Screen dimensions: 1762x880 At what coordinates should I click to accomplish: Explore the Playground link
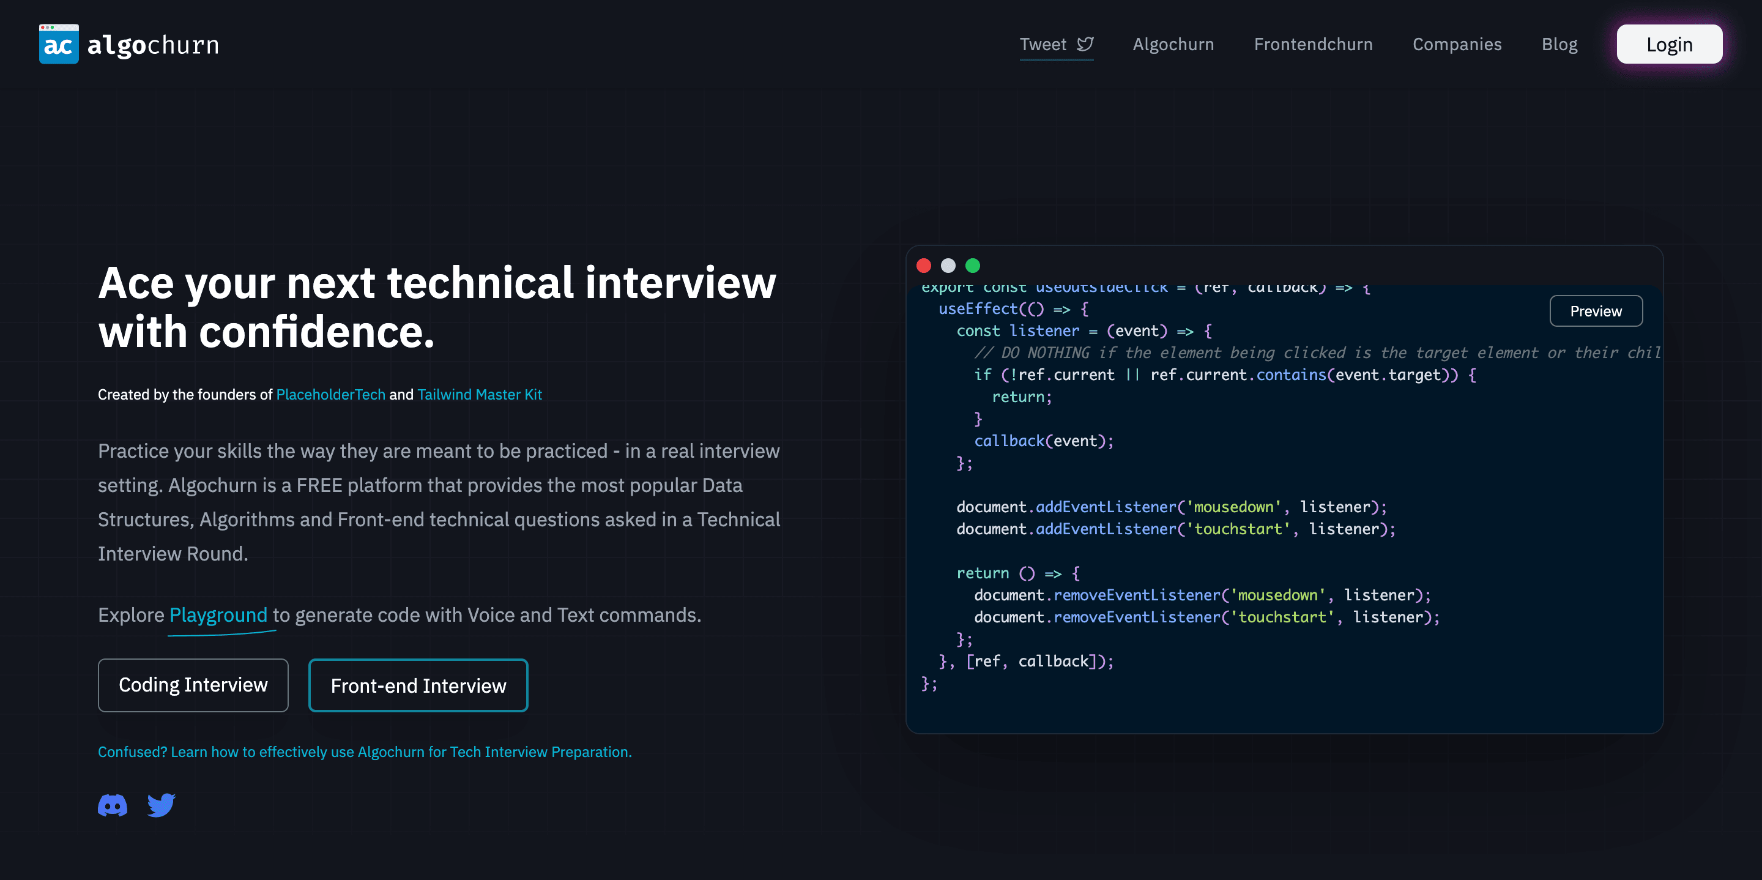218,615
